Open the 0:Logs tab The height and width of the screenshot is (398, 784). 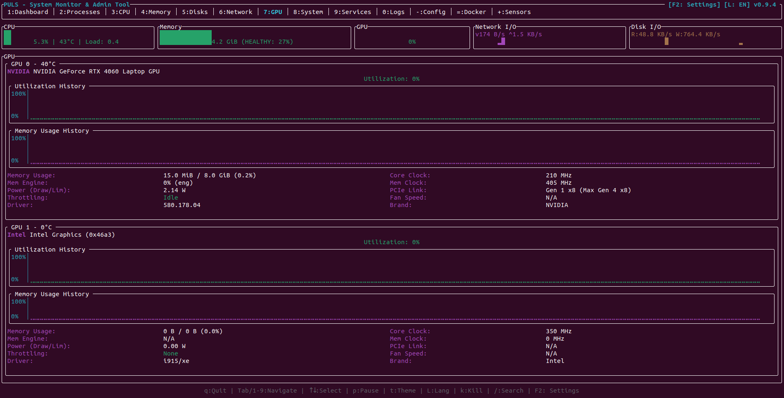coord(393,12)
